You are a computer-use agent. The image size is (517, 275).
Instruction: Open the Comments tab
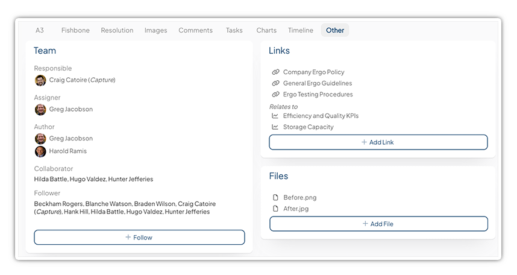tap(195, 30)
